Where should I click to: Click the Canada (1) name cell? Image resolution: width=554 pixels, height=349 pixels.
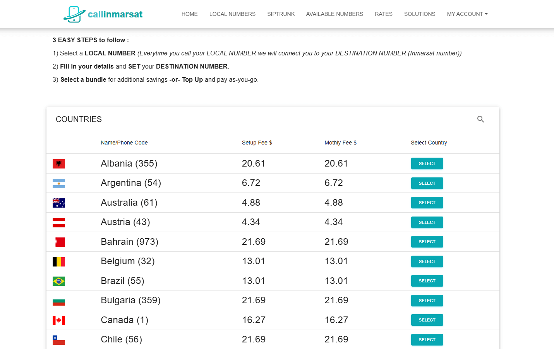pos(125,320)
